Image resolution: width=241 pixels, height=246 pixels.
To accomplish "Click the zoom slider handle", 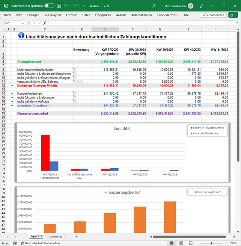I will click(211, 243).
